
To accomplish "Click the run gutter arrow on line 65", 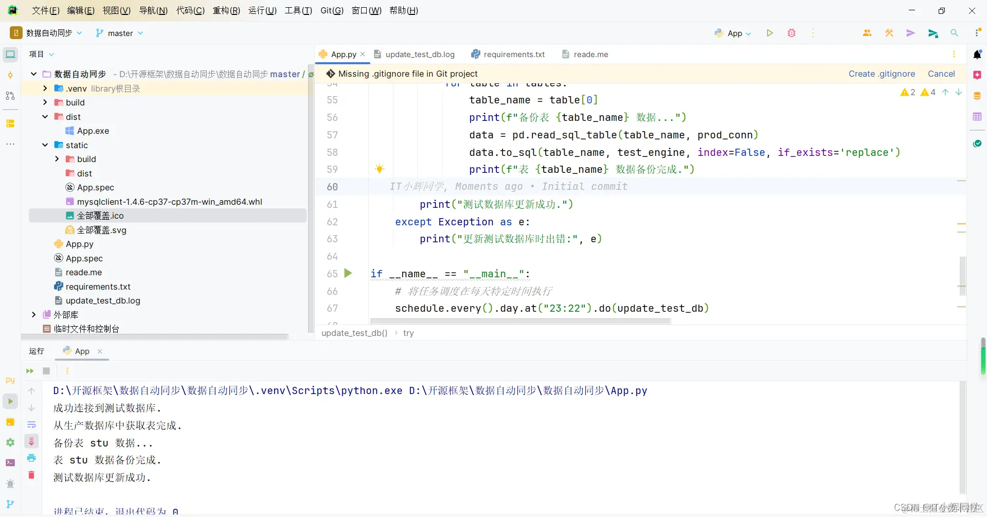I will coord(348,273).
